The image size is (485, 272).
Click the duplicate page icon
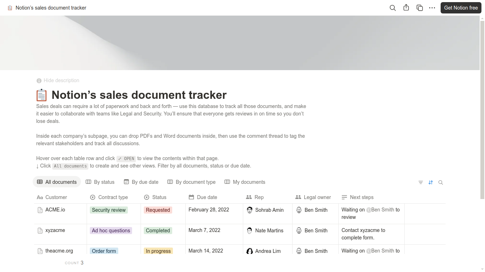click(420, 8)
